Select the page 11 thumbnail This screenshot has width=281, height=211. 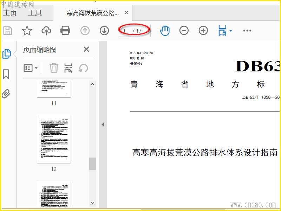tap(54, 89)
